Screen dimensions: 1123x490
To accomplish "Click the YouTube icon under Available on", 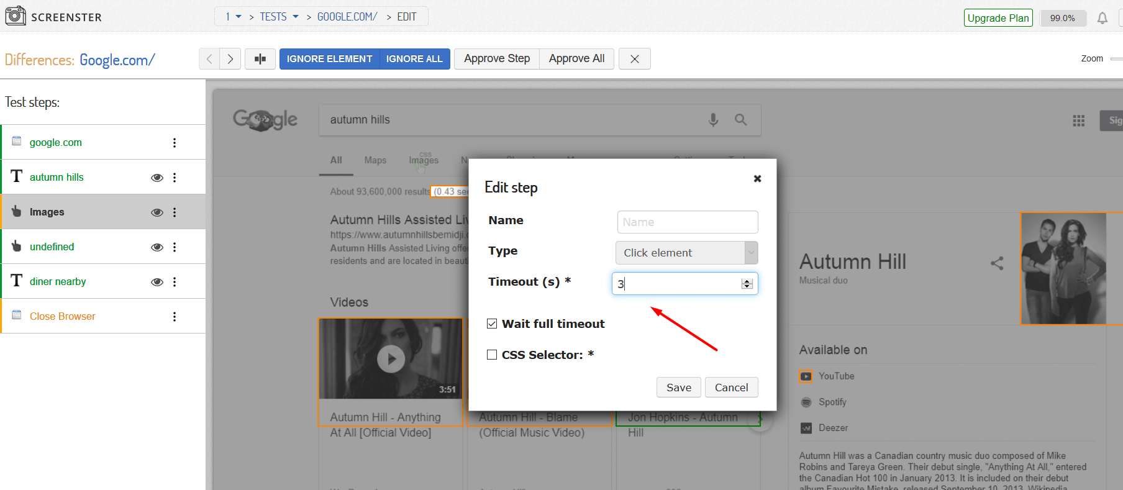I will [x=806, y=376].
